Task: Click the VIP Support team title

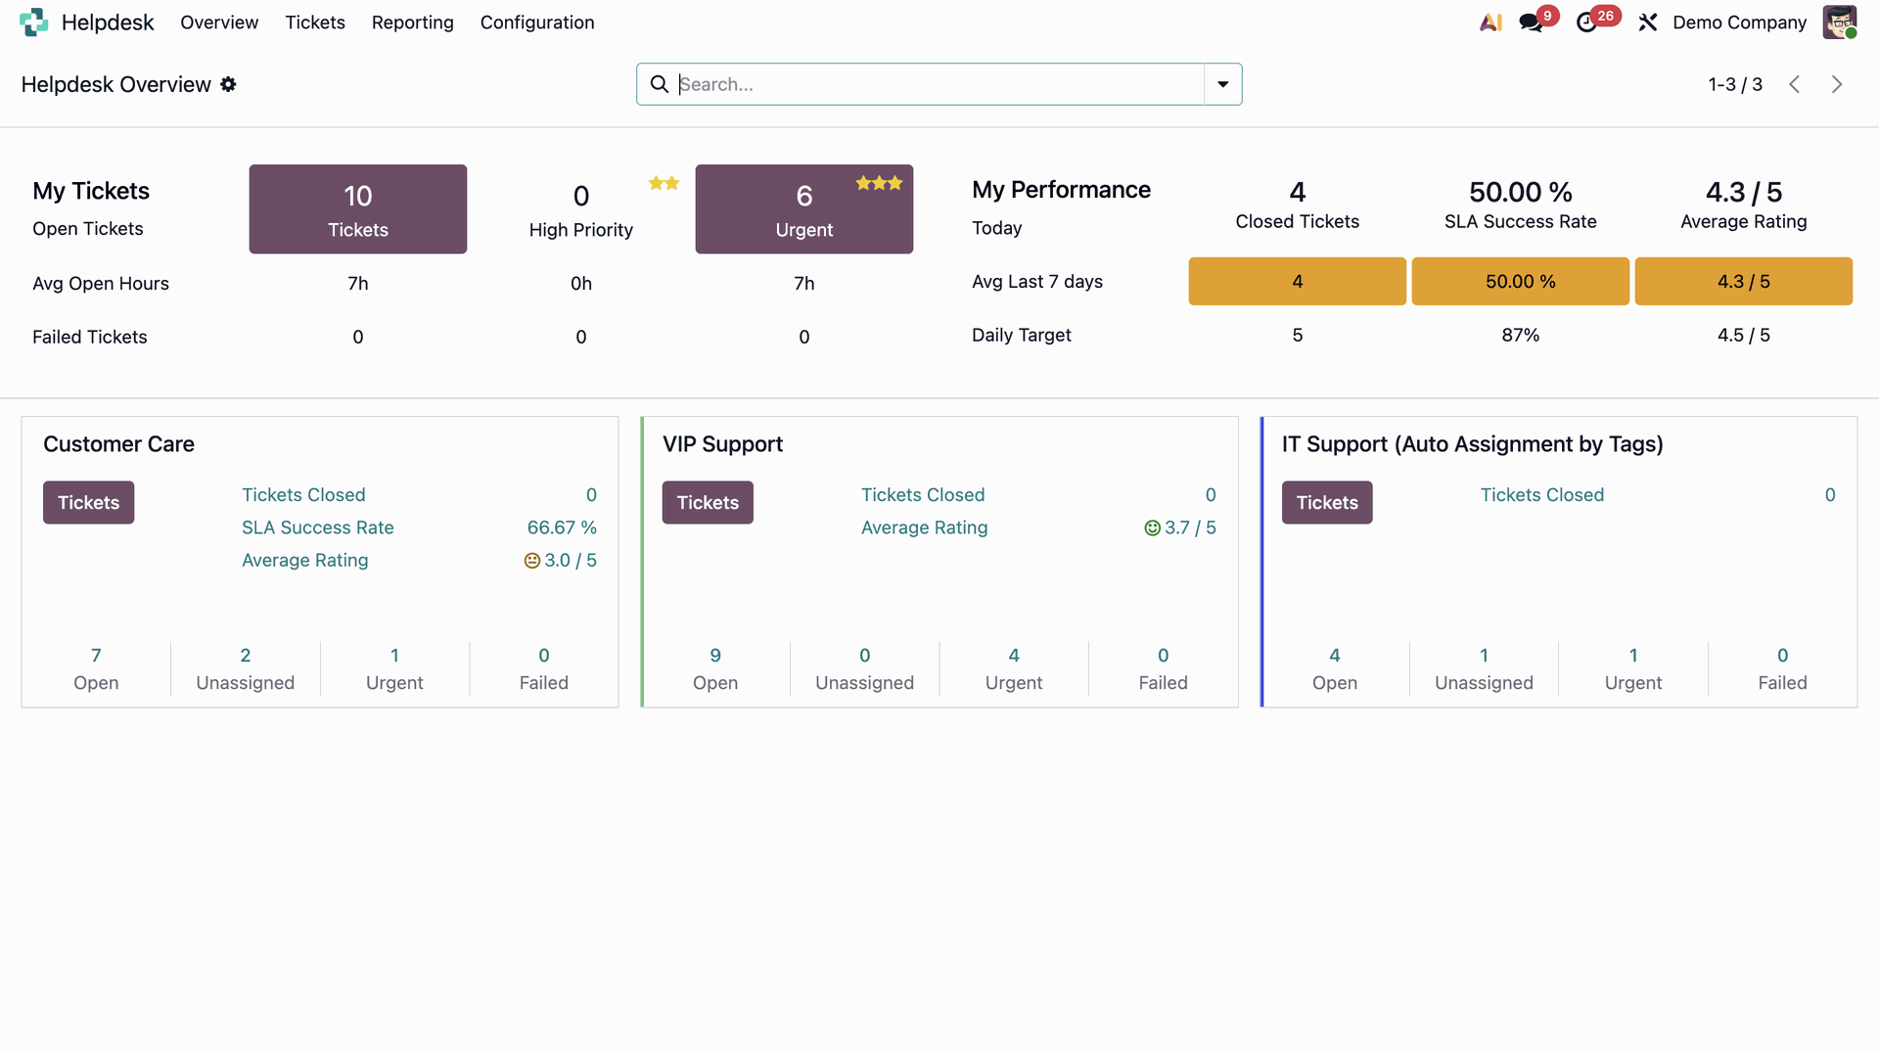Action: point(722,444)
